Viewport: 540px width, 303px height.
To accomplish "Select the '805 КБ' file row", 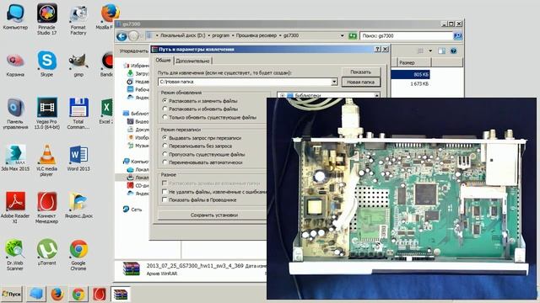I will click(411, 75).
